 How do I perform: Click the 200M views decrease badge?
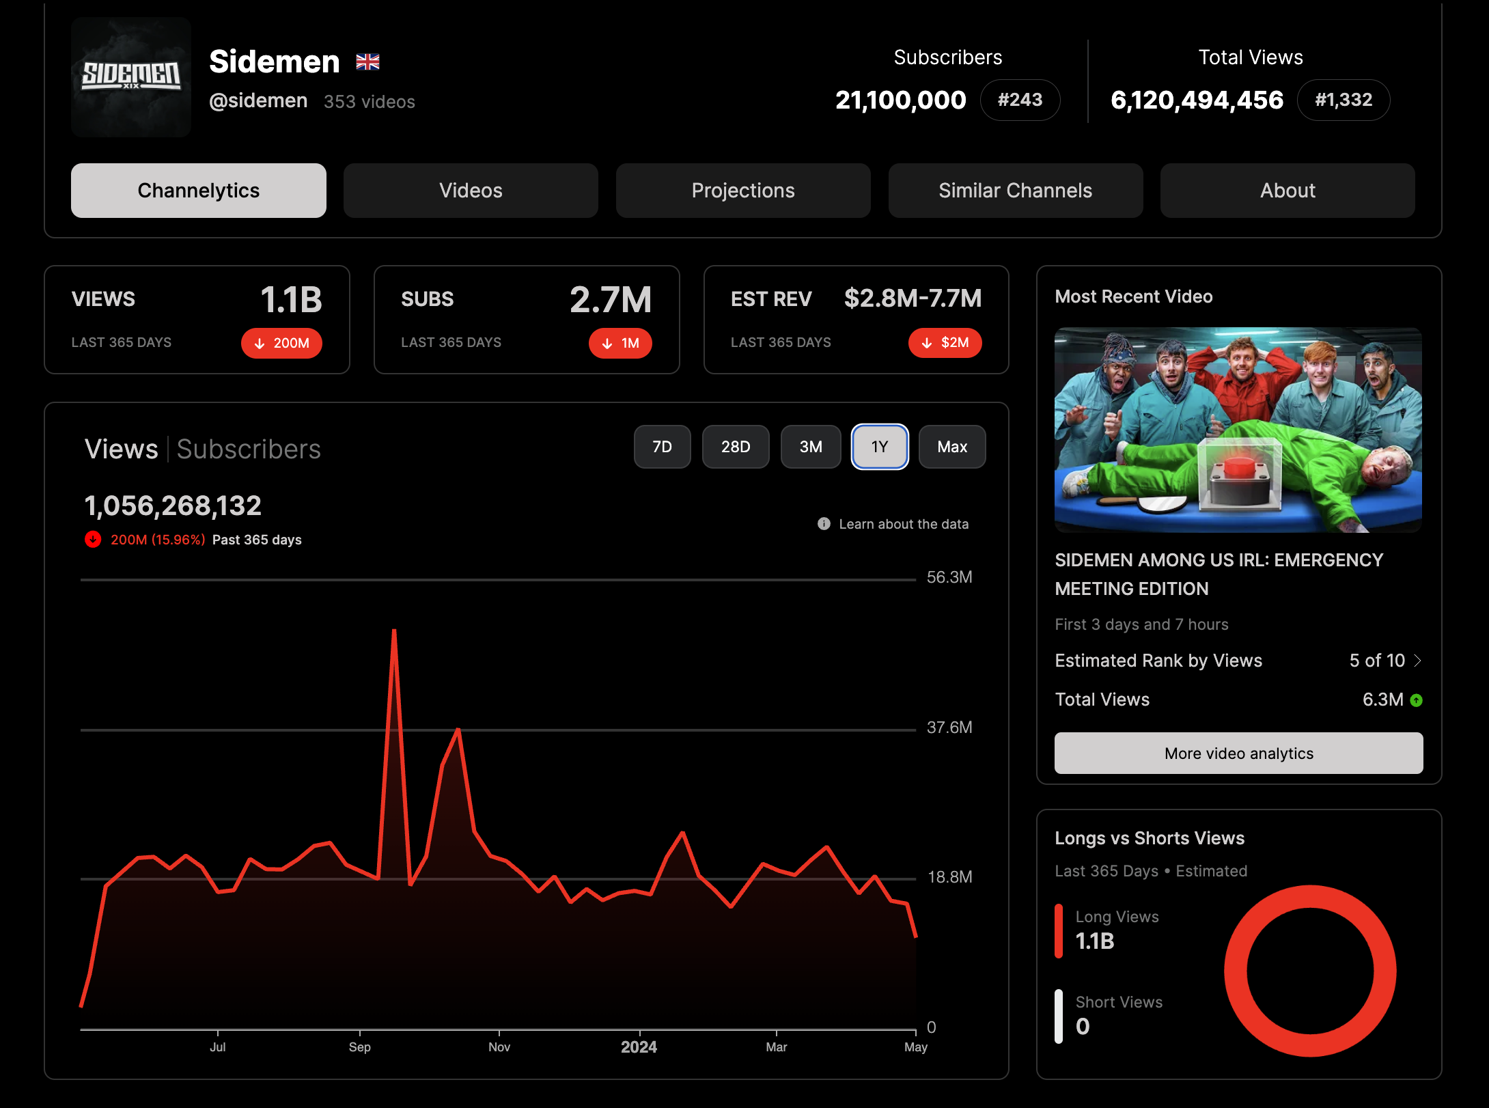[281, 343]
